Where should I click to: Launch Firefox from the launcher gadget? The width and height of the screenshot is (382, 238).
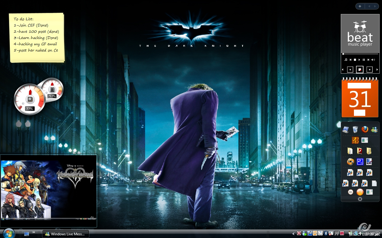click(365, 129)
